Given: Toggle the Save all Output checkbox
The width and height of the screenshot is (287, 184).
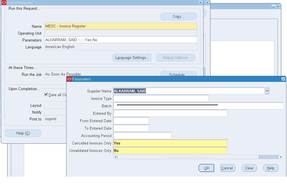Looking at the screenshot, I should pos(46,94).
